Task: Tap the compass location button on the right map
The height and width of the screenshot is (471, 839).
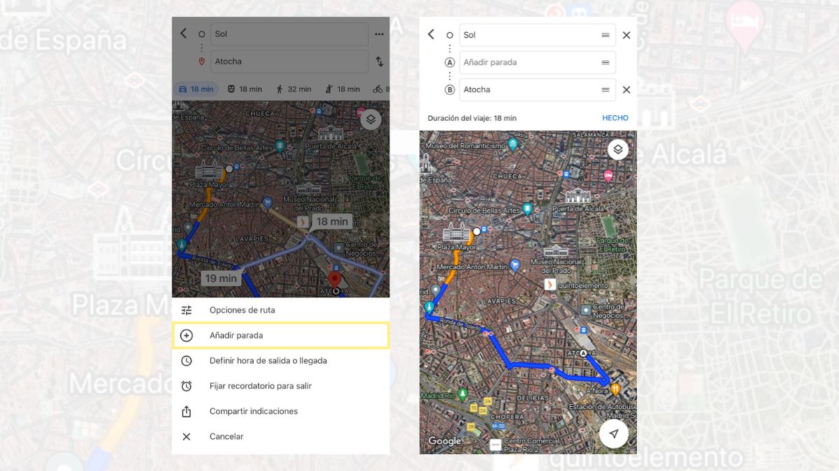Action: pos(613,433)
